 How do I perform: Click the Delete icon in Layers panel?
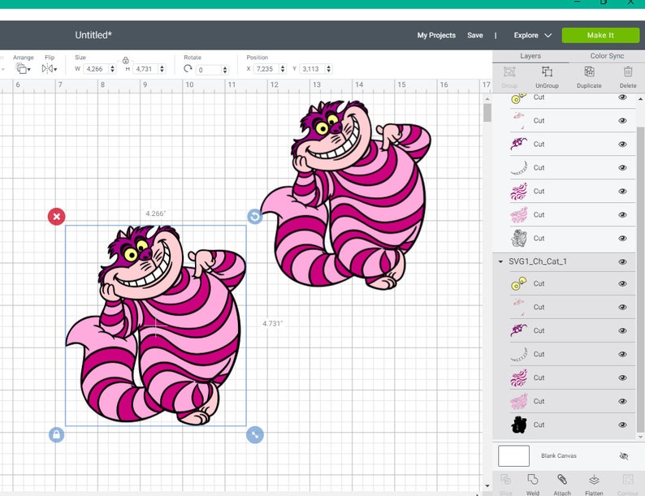(628, 72)
